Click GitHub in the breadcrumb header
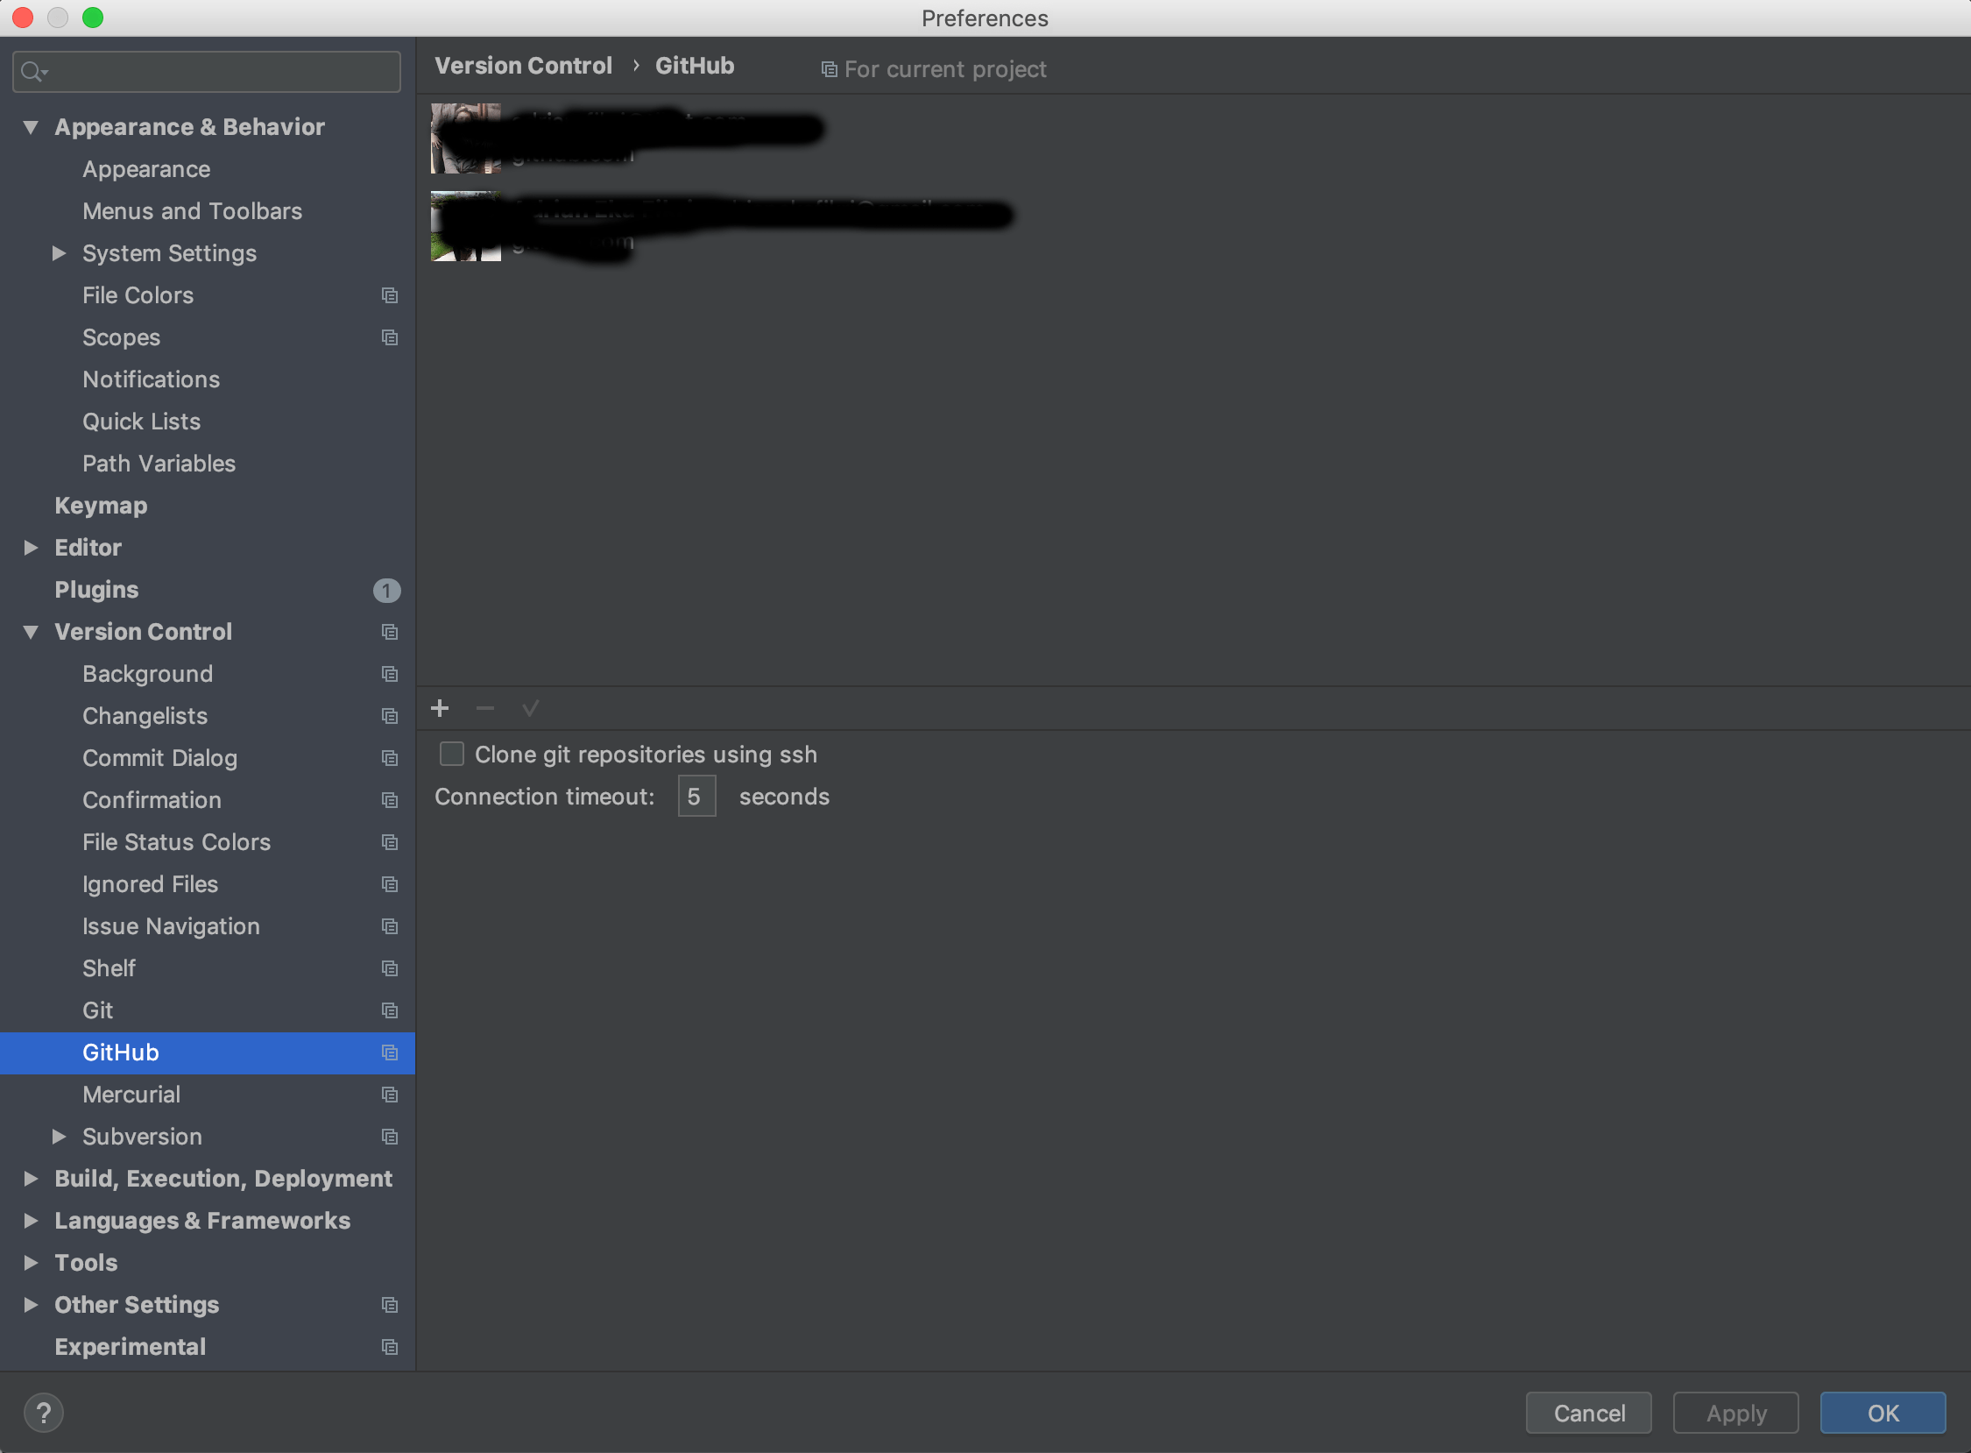Image resolution: width=1971 pixels, height=1453 pixels. click(695, 66)
